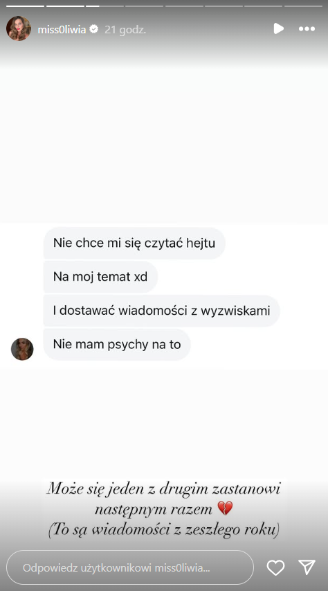Click caption line "To są wiadomości z zeszłego roku"
The width and height of the screenshot is (328, 591).
pyautogui.click(x=163, y=530)
